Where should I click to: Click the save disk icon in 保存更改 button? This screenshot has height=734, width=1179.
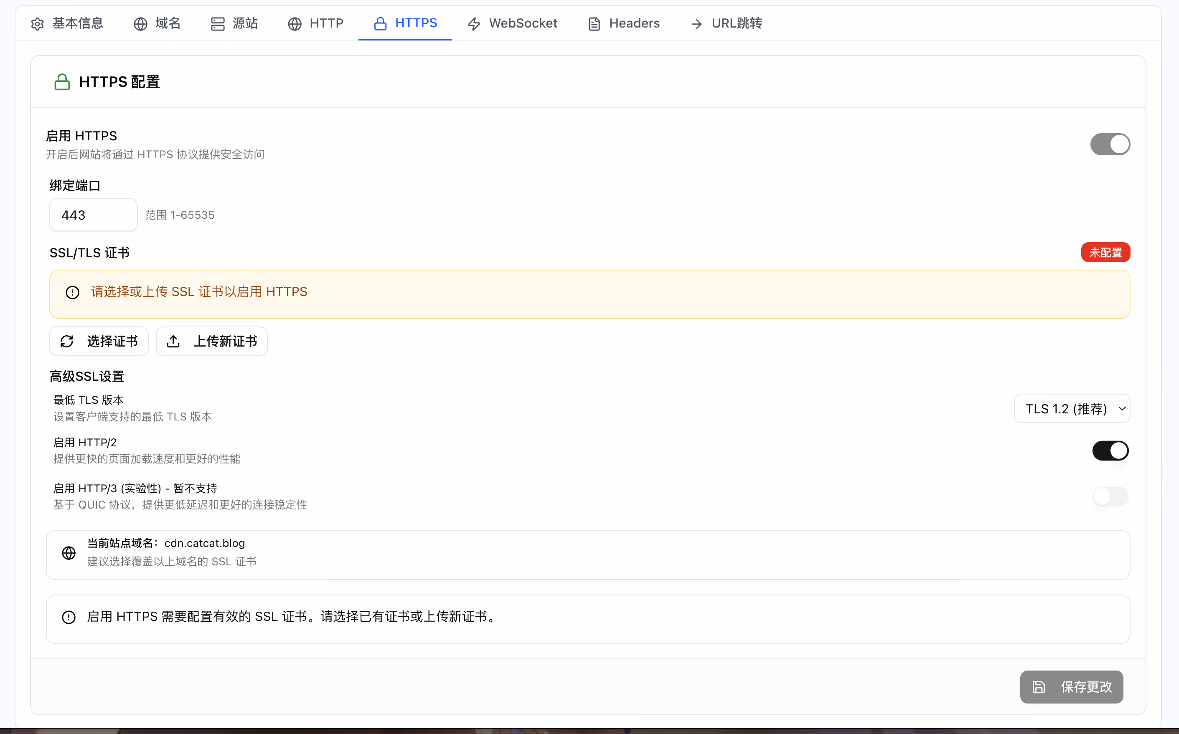[1039, 687]
